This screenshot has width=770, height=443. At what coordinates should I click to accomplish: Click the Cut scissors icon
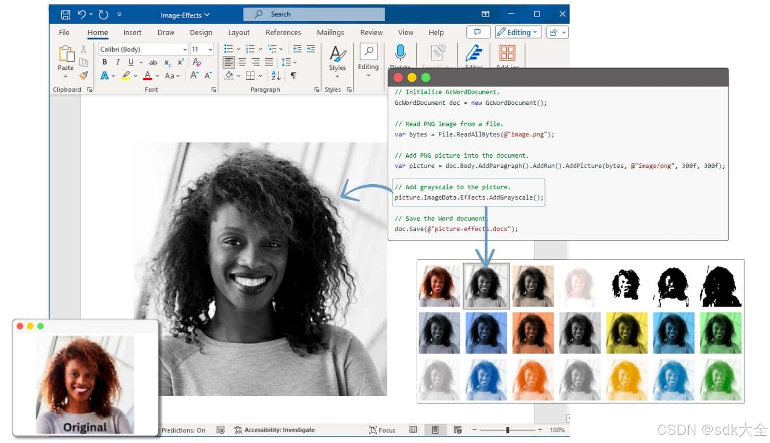[x=83, y=49]
